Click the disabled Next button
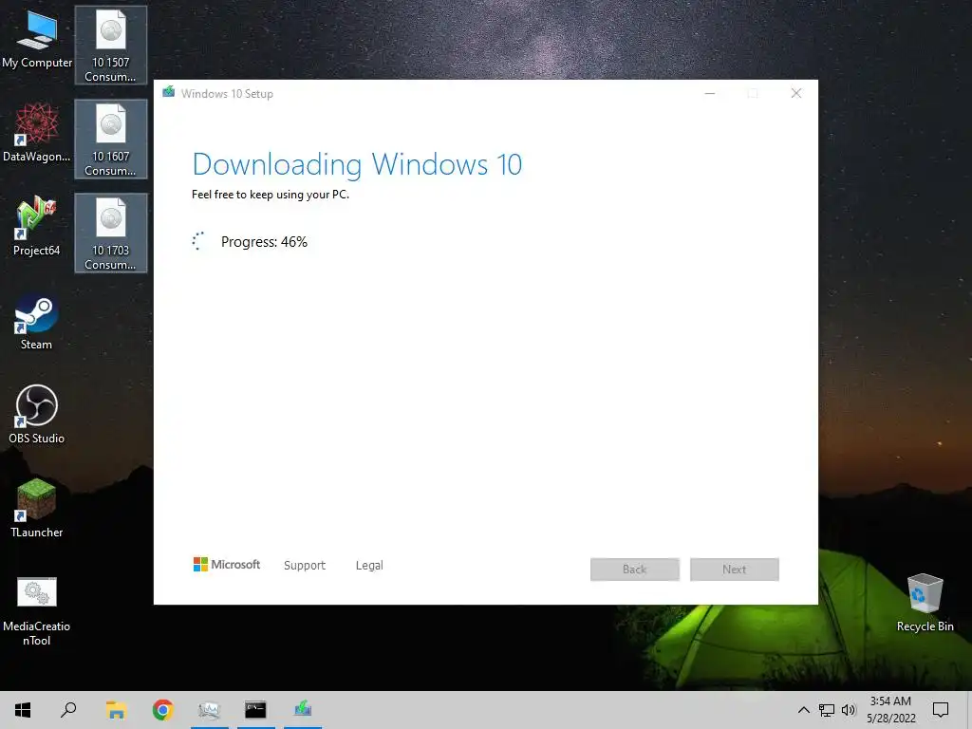 pyautogui.click(x=735, y=570)
